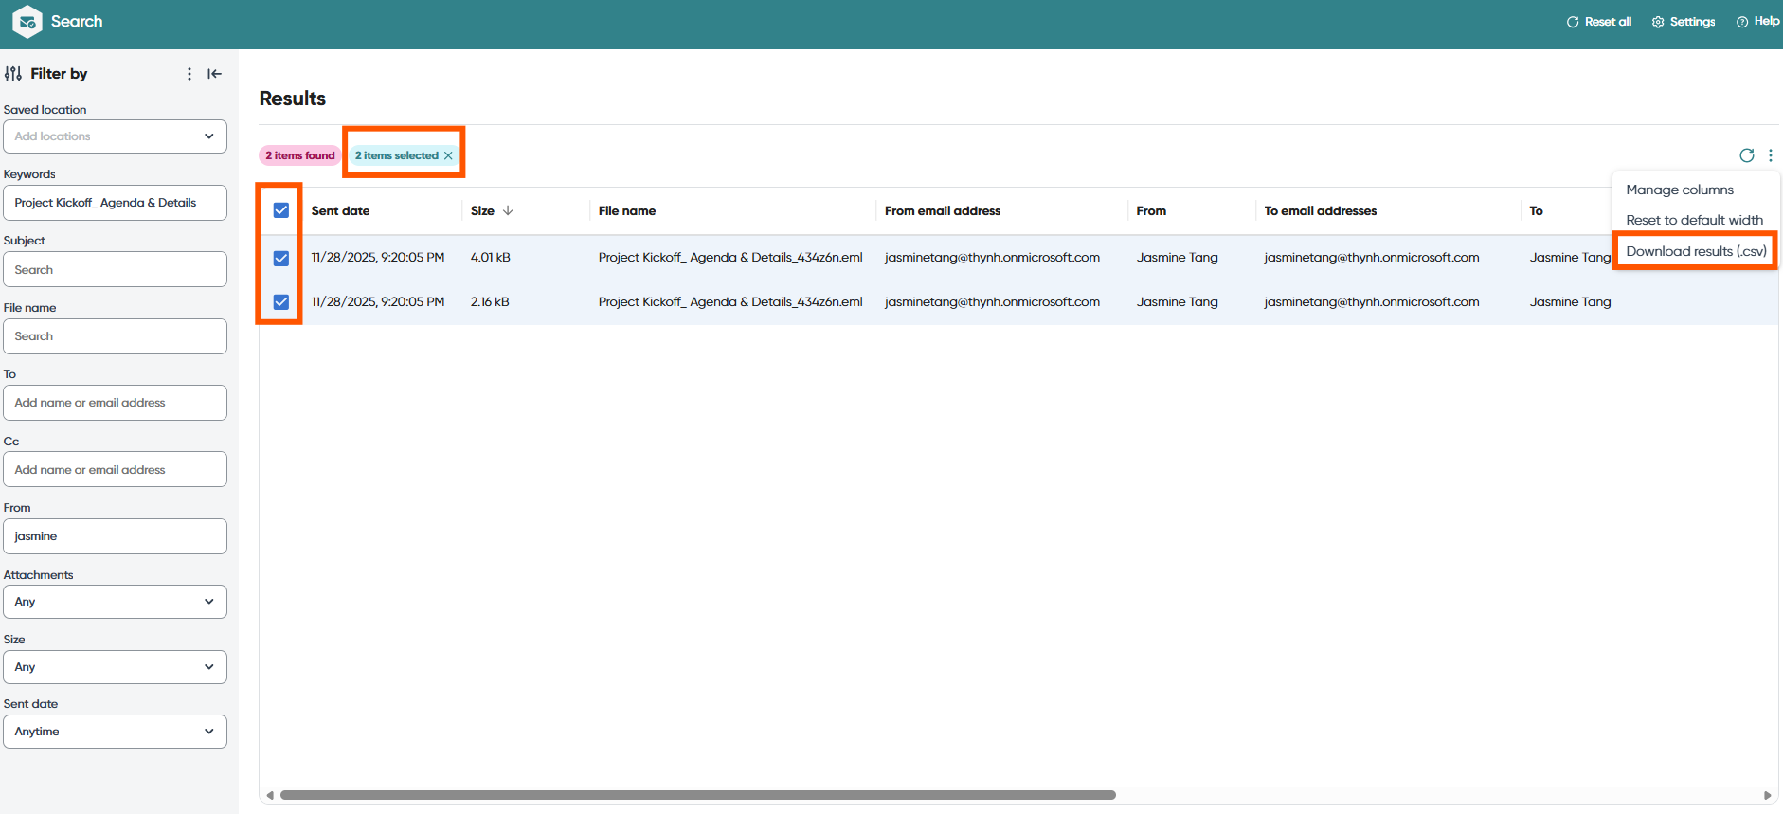Sort by Size arrow icon

[508, 210]
